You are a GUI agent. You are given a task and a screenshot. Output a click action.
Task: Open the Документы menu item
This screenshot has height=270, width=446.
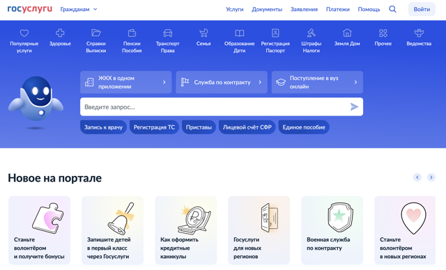tap(267, 9)
